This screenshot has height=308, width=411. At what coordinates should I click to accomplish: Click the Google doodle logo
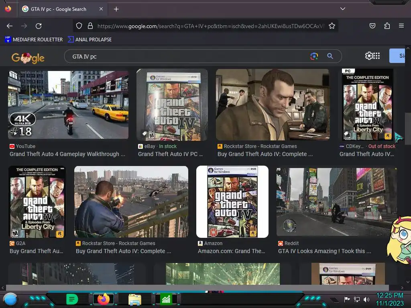coord(28,58)
